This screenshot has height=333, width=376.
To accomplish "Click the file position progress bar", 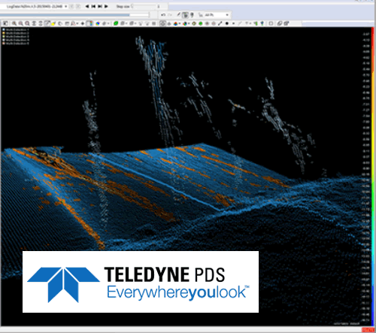I will pos(74,15).
